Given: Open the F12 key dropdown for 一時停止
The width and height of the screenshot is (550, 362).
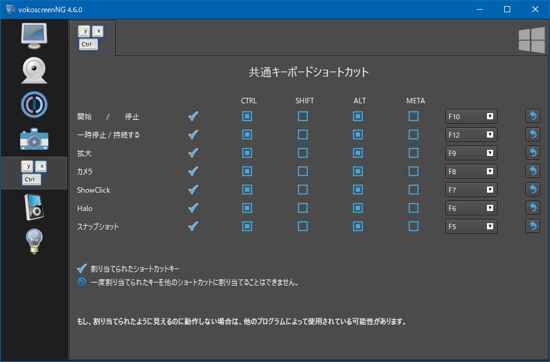Looking at the screenshot, I should point(471,135).
